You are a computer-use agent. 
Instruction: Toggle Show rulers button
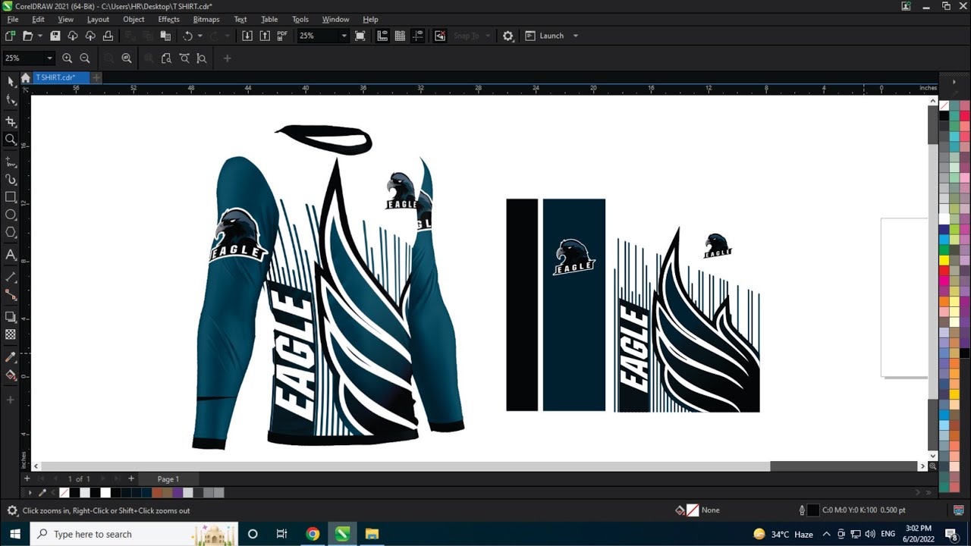point(382,36)
